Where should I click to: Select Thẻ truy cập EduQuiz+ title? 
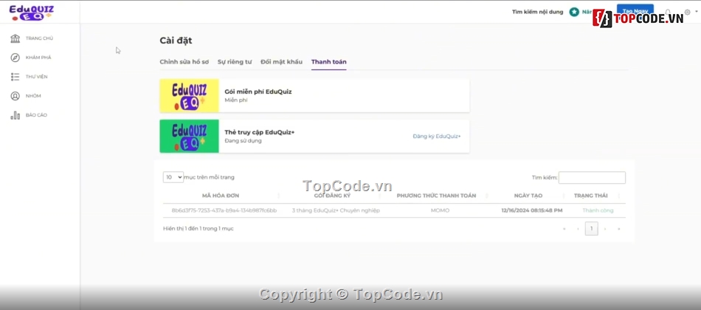[259, 132]
